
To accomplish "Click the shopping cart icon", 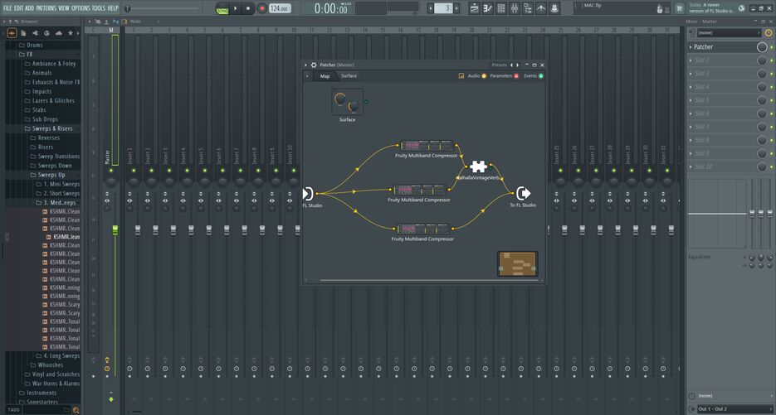I will (x=680, y=8).
